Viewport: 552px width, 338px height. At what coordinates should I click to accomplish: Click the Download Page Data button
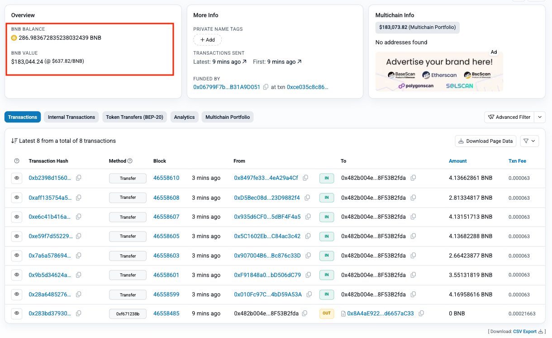(x=485, y=141)
